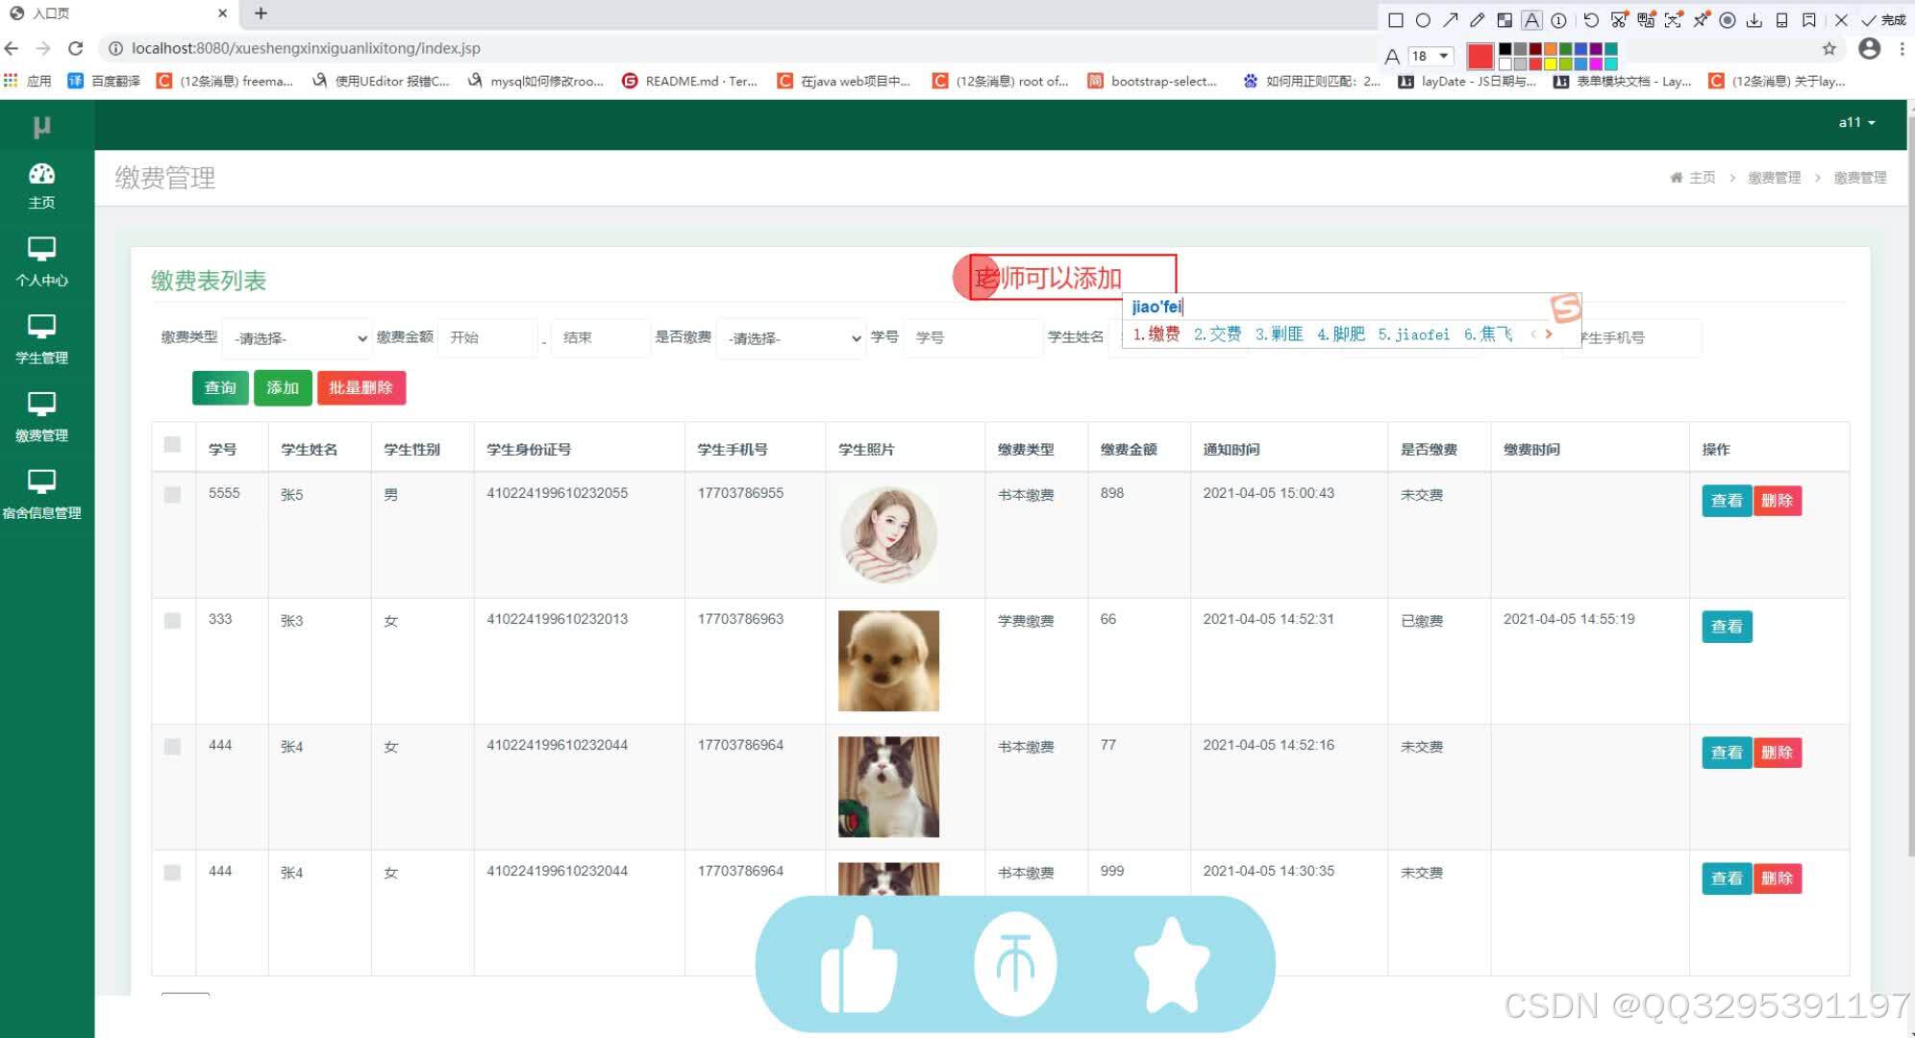
Task: Open a new browser tab
Action: coord(261,13)
